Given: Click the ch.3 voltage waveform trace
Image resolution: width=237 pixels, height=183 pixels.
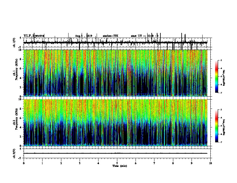Looking at the screenshot, I should (x=116, y=153).
